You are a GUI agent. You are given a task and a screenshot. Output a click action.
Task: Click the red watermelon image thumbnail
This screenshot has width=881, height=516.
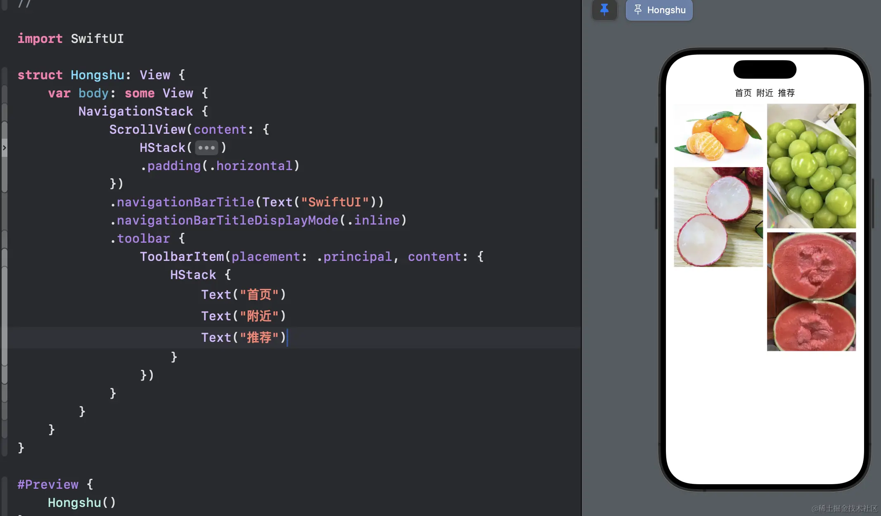click(x=811, y=291)
